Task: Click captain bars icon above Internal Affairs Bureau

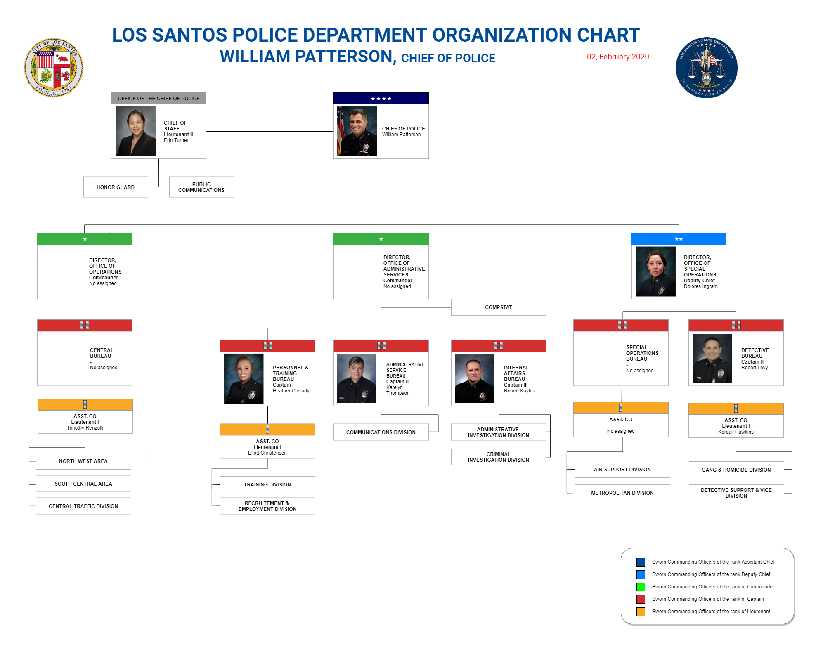Action: coord(498,346)
